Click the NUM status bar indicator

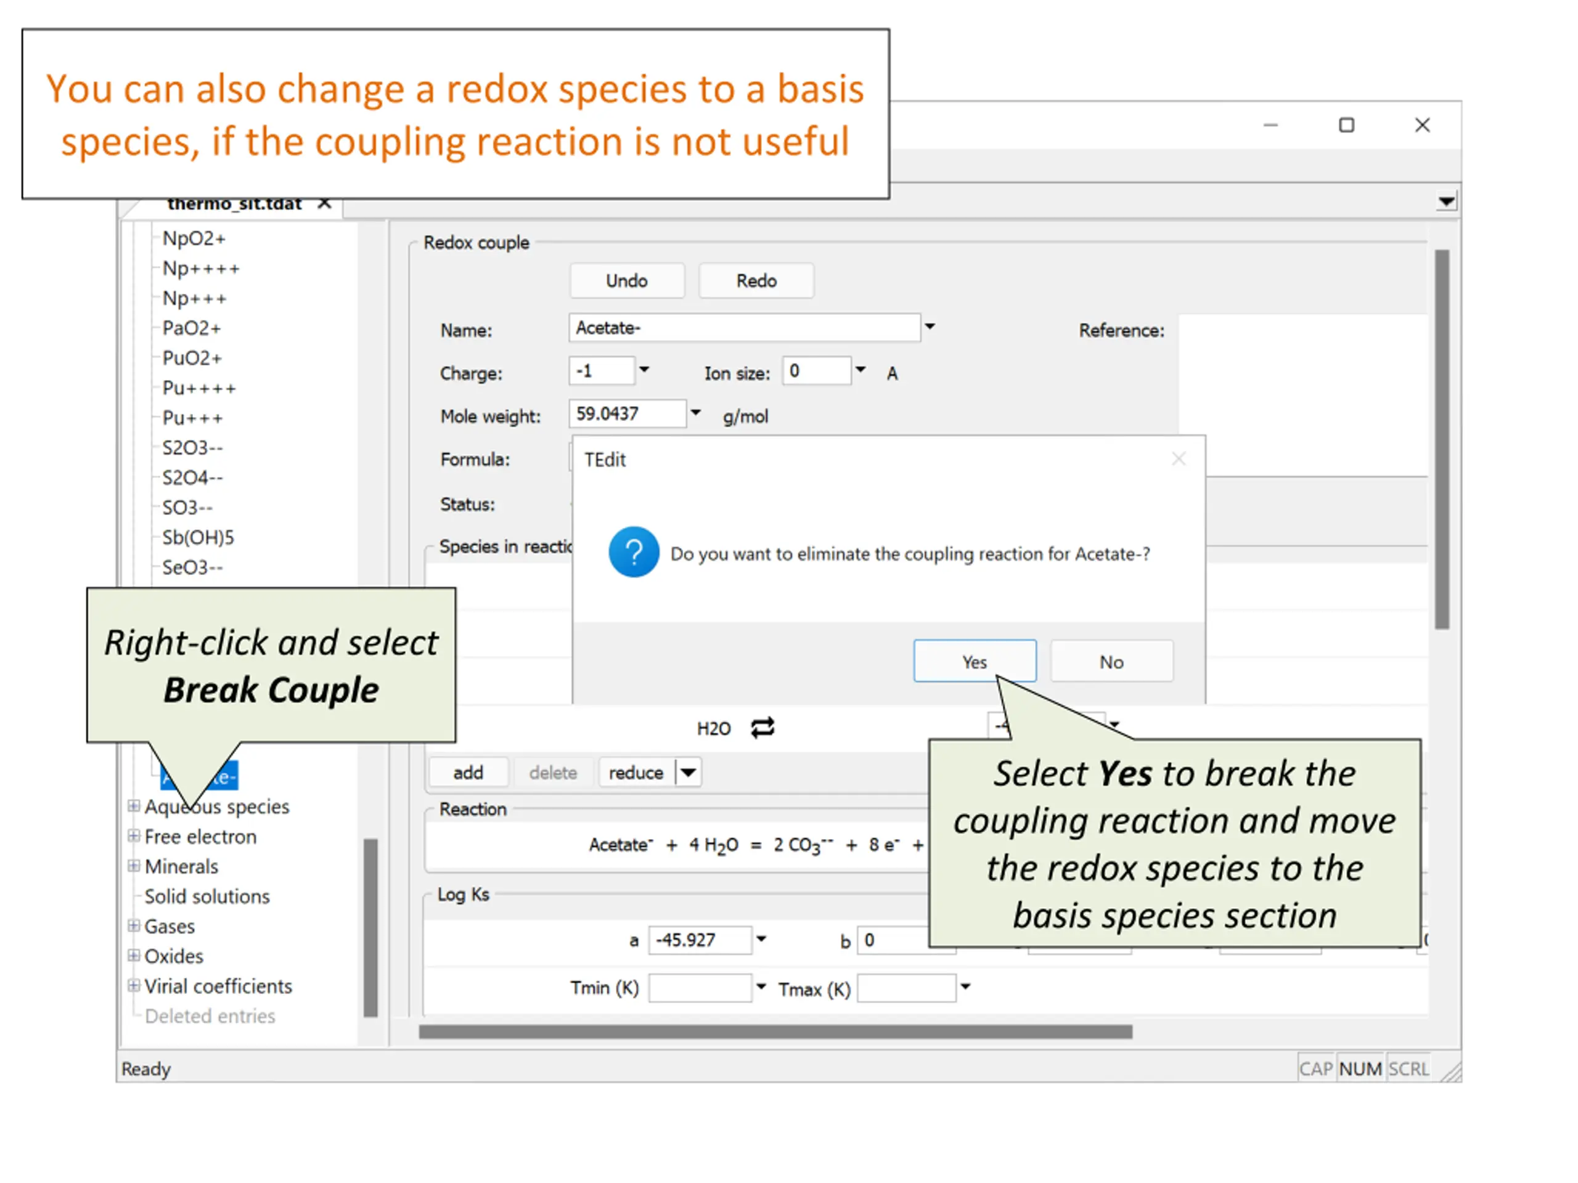point(1360,1068)
